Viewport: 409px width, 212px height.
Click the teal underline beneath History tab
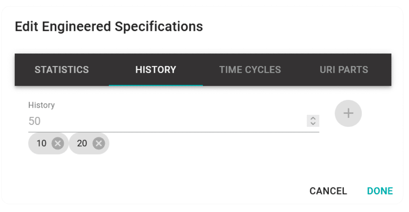point(156,85)
